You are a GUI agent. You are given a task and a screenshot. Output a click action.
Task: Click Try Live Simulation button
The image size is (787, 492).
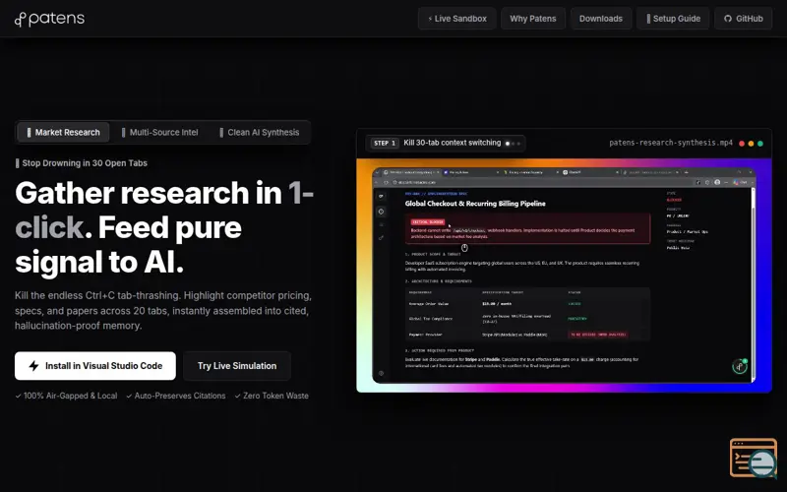coord(237,366)
